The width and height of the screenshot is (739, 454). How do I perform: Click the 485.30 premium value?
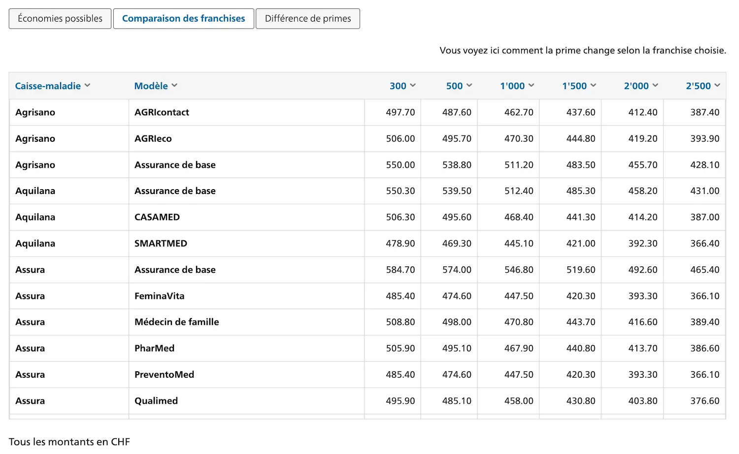click(x=581, y=191)
